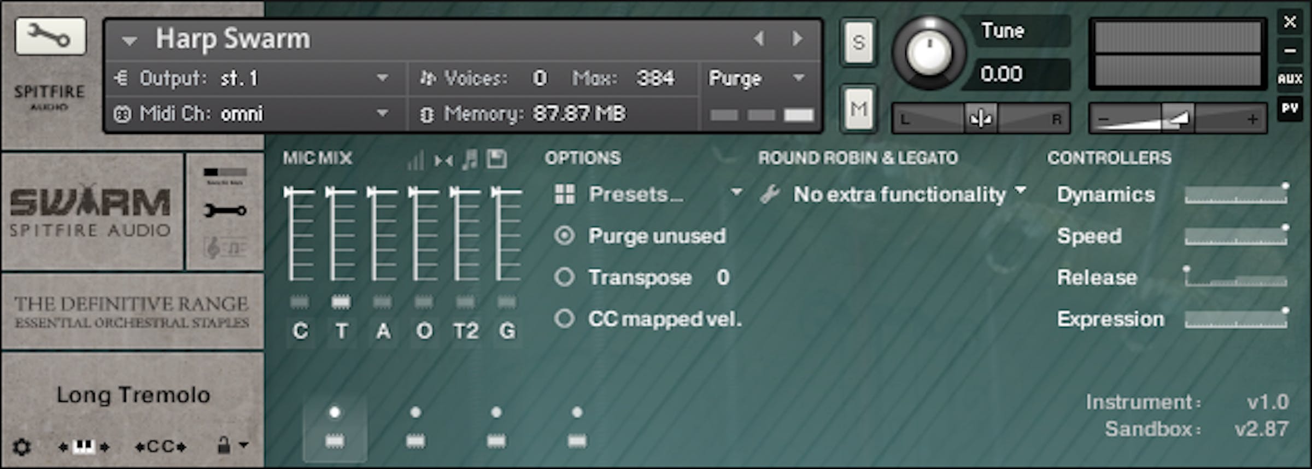This screenshot has width=1312, height=469.
Task: Select next instrument preset arrow
Action: click(x=798, y=38)
